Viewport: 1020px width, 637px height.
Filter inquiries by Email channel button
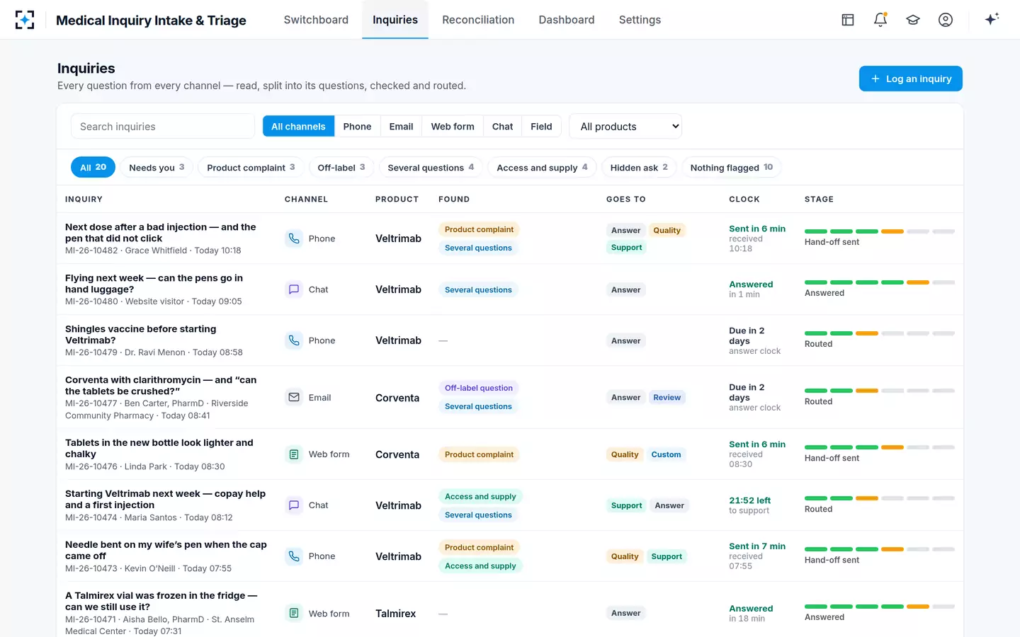tap(401, 127)
